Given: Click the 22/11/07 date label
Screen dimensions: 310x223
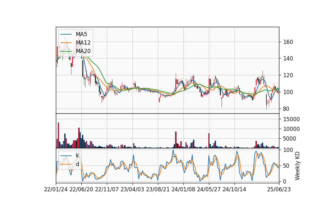Looking at the screenshot, I should pos(107,189).
